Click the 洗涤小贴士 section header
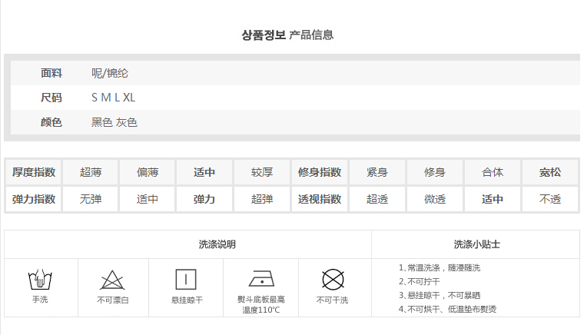 (476, 244)
